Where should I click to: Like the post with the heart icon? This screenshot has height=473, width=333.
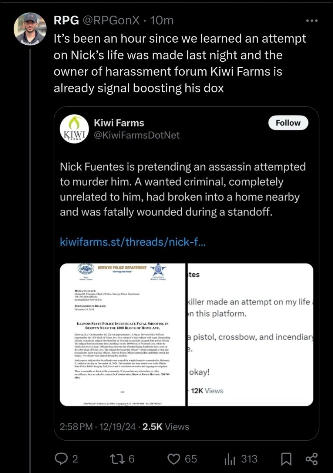click(x=174, y=459)
